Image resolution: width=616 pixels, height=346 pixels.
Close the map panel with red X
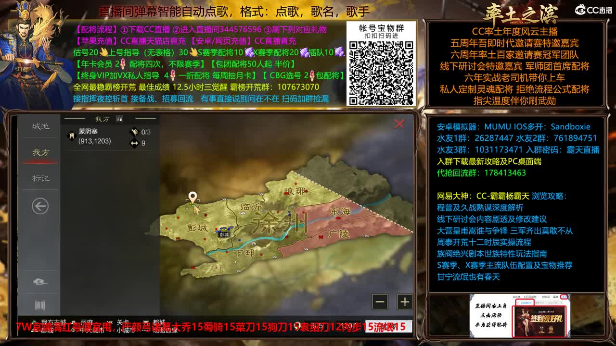[x=399, y=124]
